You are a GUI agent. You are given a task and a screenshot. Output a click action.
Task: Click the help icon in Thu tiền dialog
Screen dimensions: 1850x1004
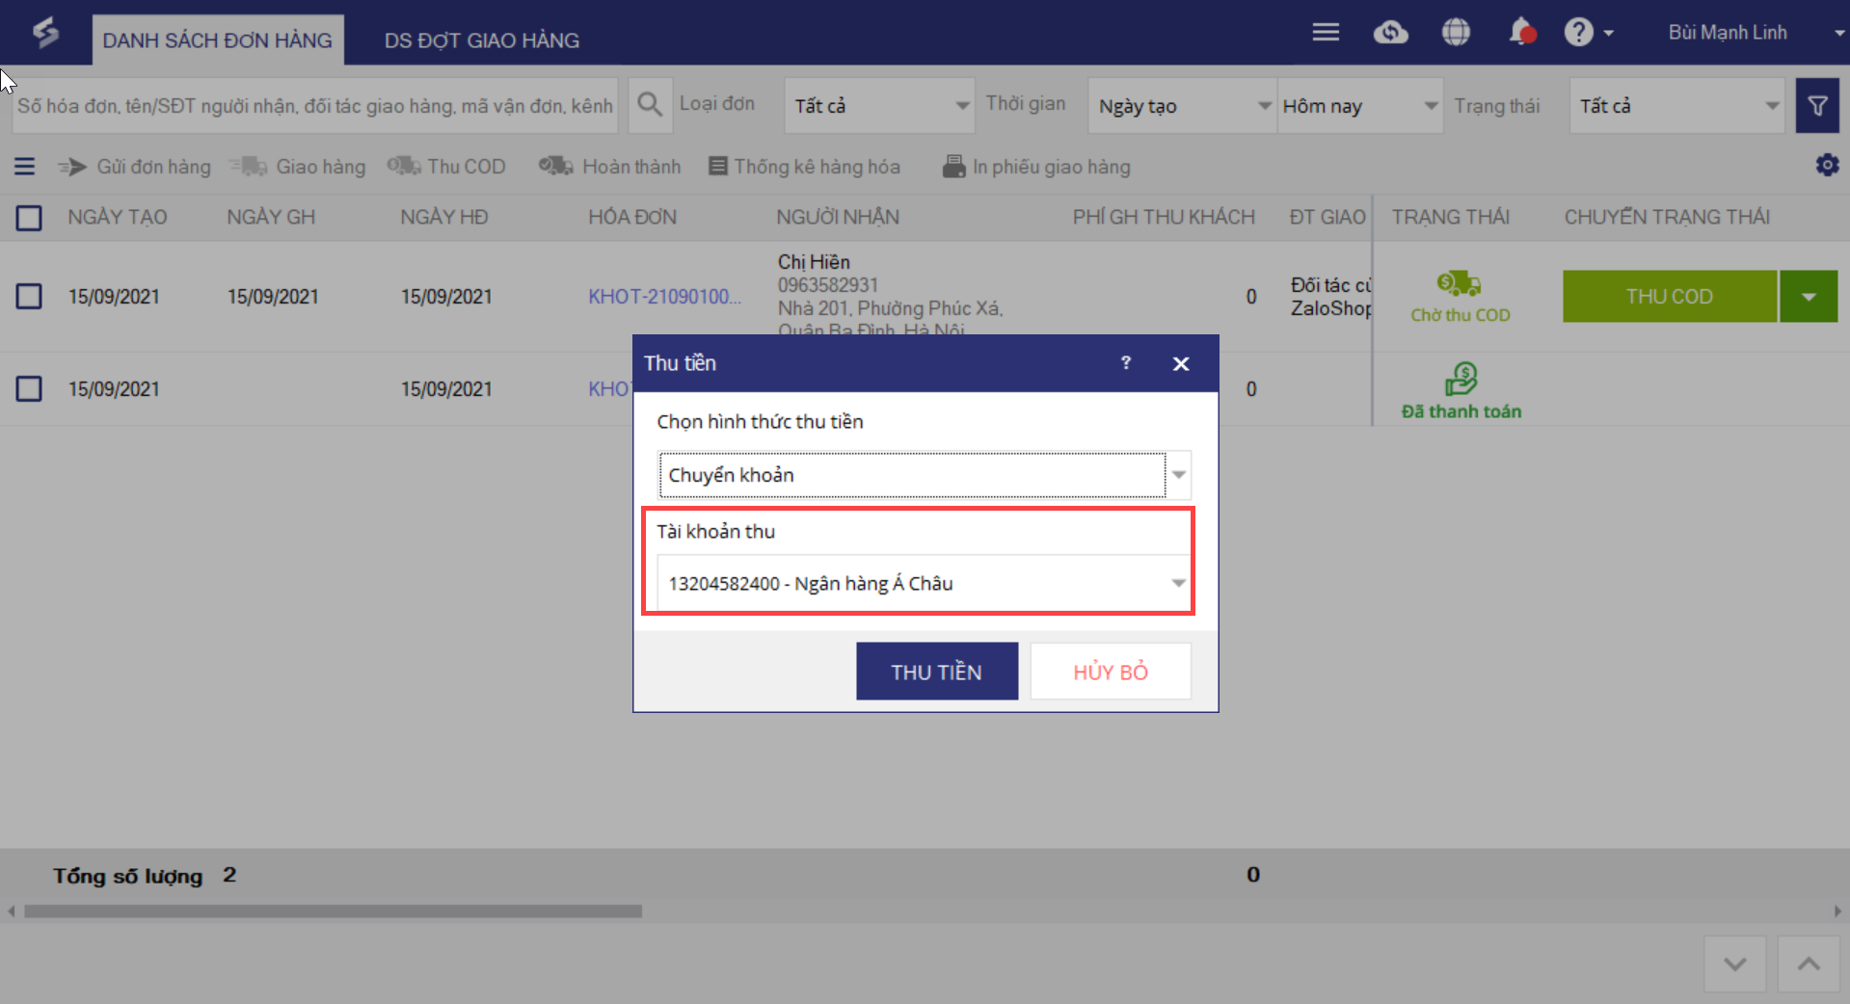[1125, 363]
